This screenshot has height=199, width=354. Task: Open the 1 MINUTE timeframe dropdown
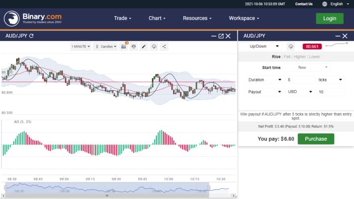click(81, 47)
